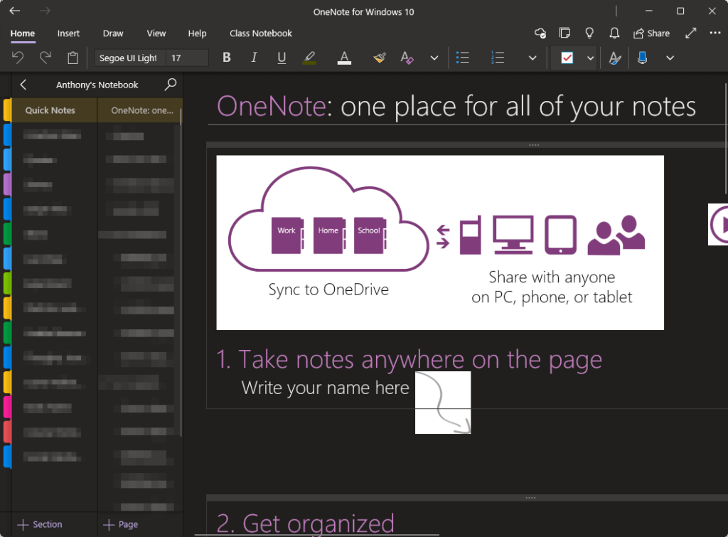This screenshot has width=728, height=537.
Task: Click the page vertical scrollbar
Action: click(x=725, y=139)
